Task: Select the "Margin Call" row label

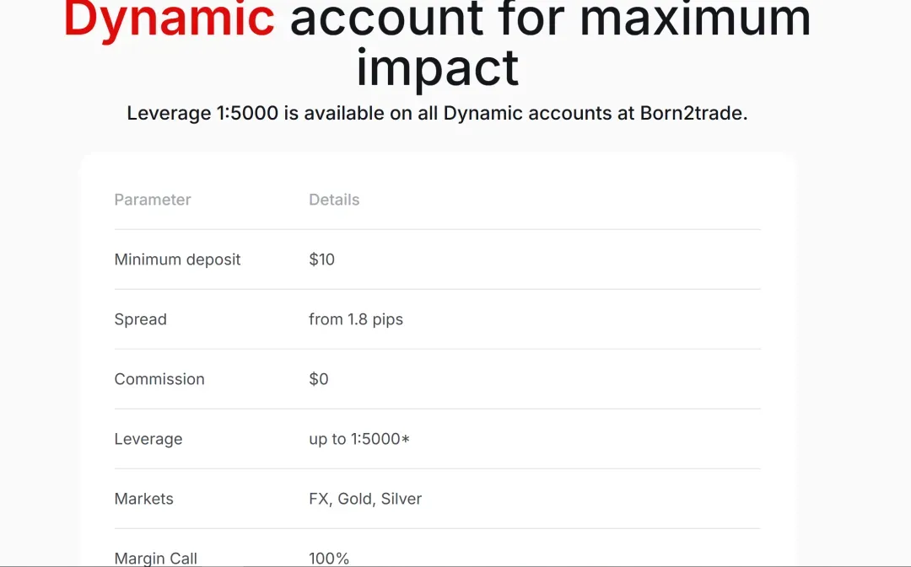Action: pyautogui.click(x=156, y=559)
